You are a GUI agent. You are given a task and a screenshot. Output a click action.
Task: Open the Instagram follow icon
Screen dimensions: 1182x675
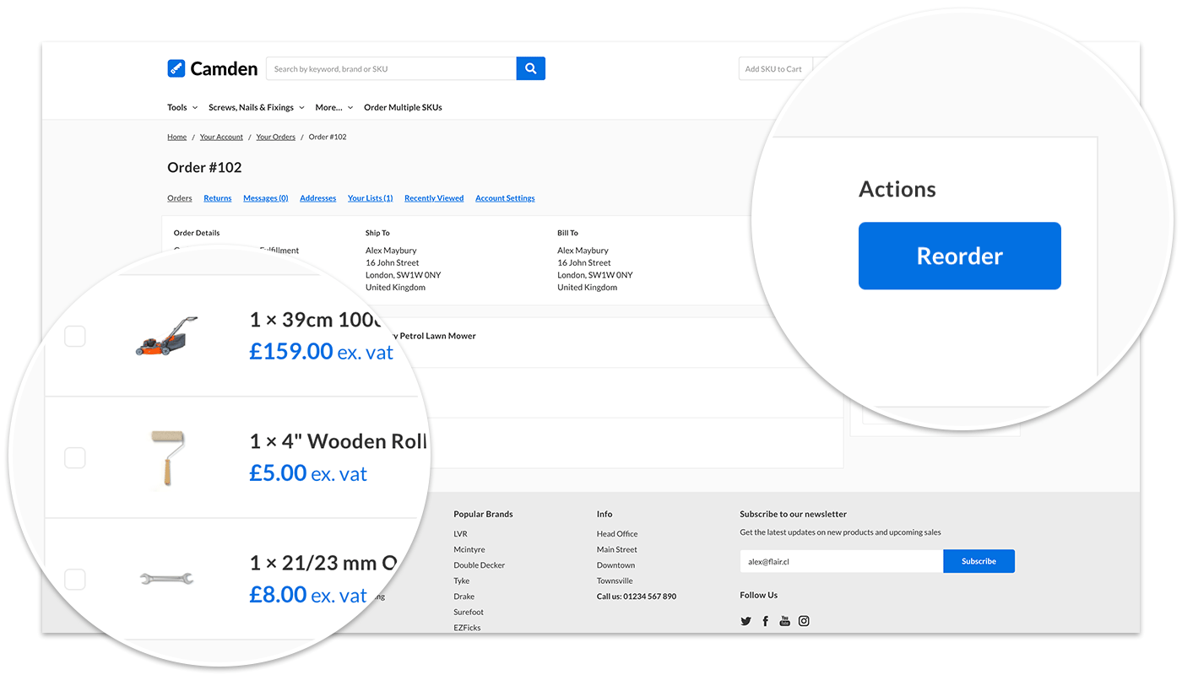tap(804, 621)
